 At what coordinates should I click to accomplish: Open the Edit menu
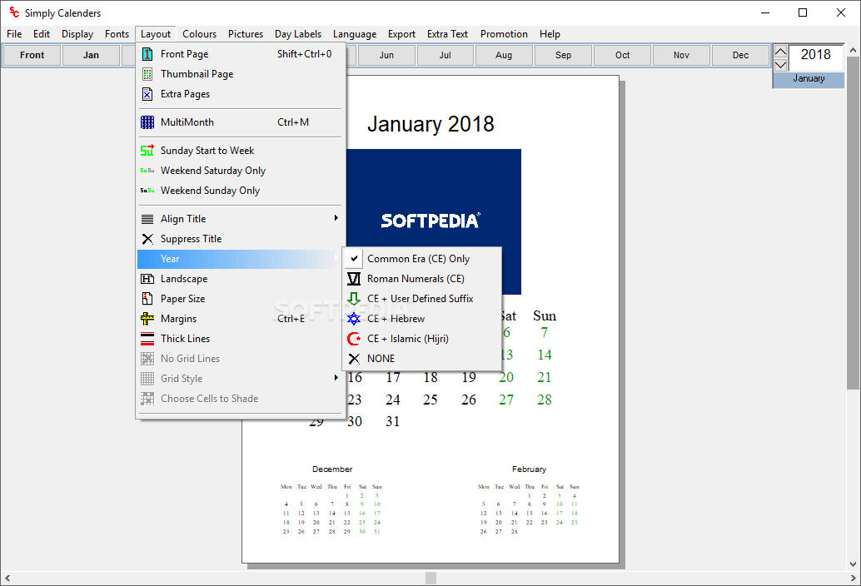(x=42, y=34)
